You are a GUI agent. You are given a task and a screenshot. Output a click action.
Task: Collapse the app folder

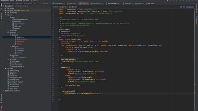[8, 17]
